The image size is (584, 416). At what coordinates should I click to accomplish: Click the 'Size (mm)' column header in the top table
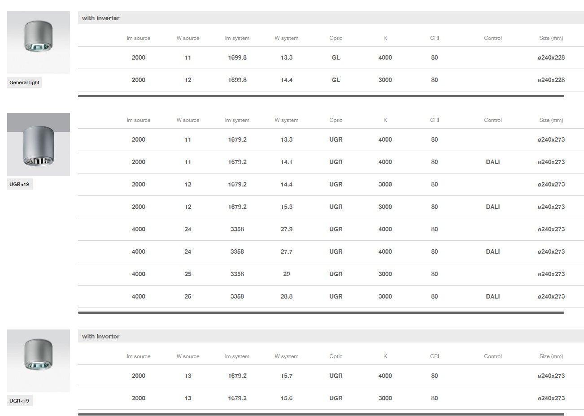click(551, 38)
